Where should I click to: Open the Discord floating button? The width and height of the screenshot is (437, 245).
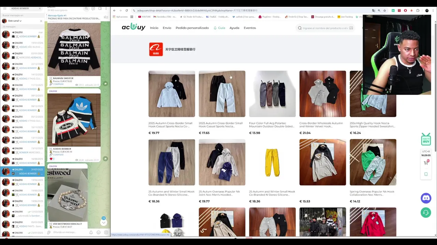click(x=426, y=198)
